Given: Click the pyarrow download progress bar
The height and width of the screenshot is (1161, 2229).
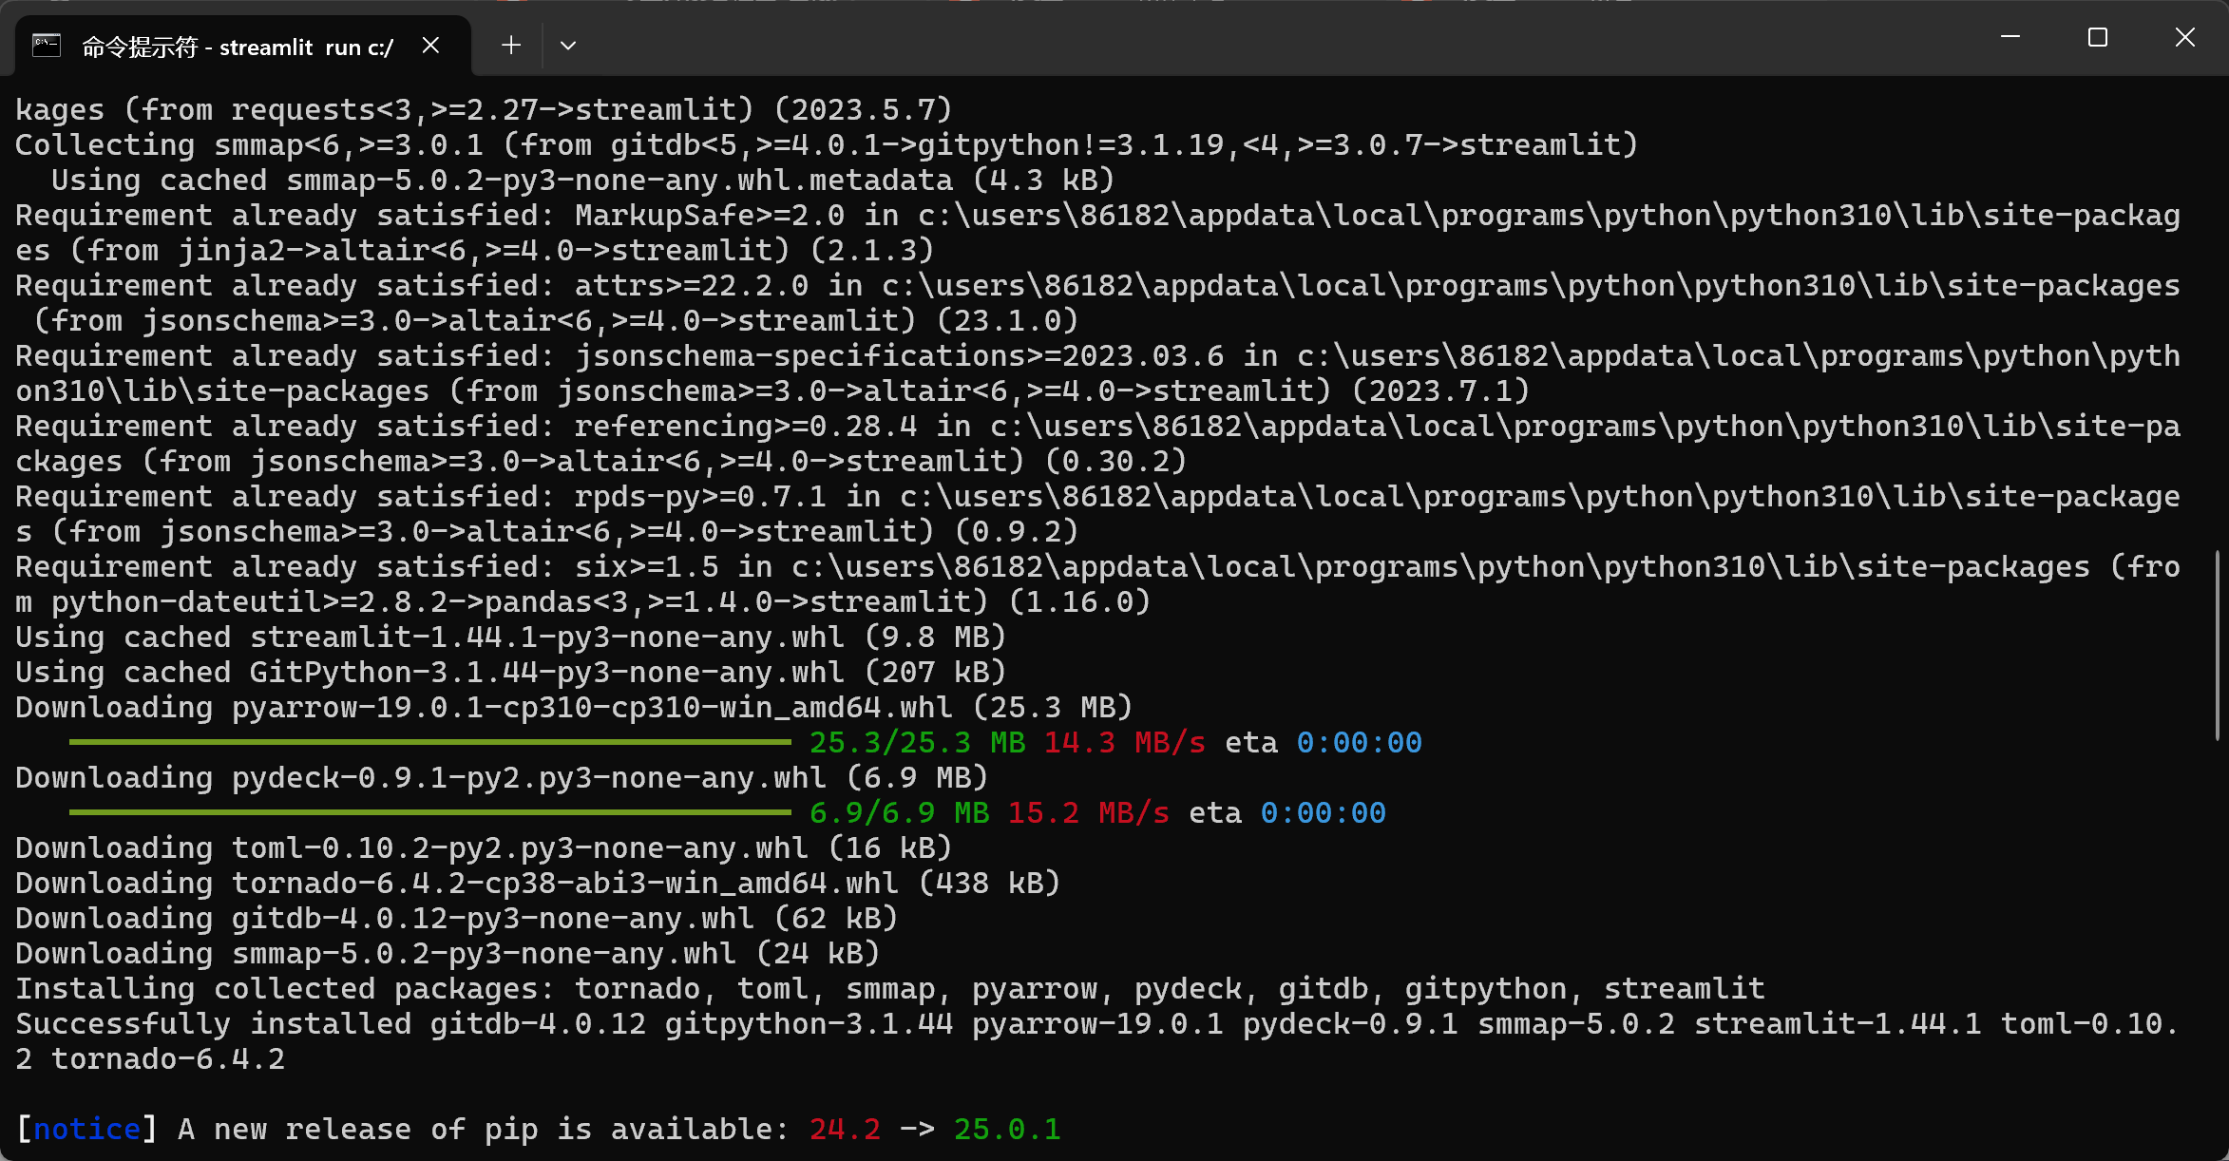Looking at the screenshot, I should coord(429,742).
